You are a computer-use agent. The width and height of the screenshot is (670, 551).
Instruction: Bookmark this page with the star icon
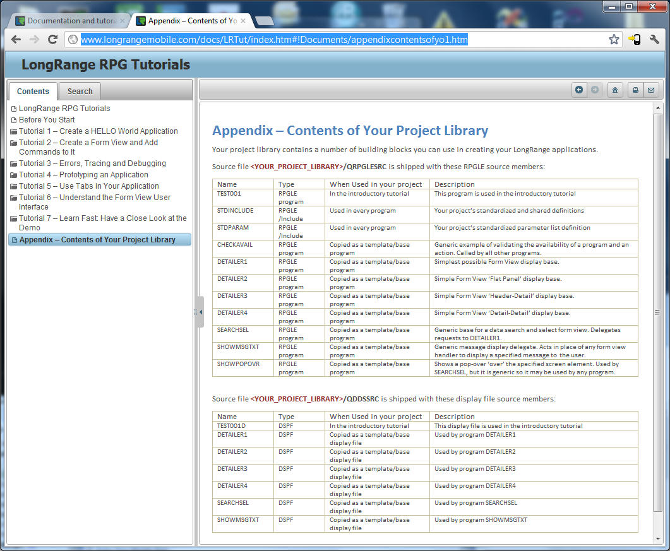(x=614, y=40)
